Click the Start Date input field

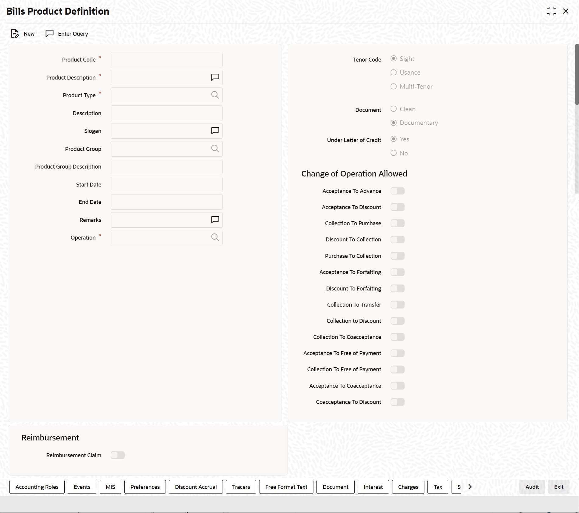(166, 184)
